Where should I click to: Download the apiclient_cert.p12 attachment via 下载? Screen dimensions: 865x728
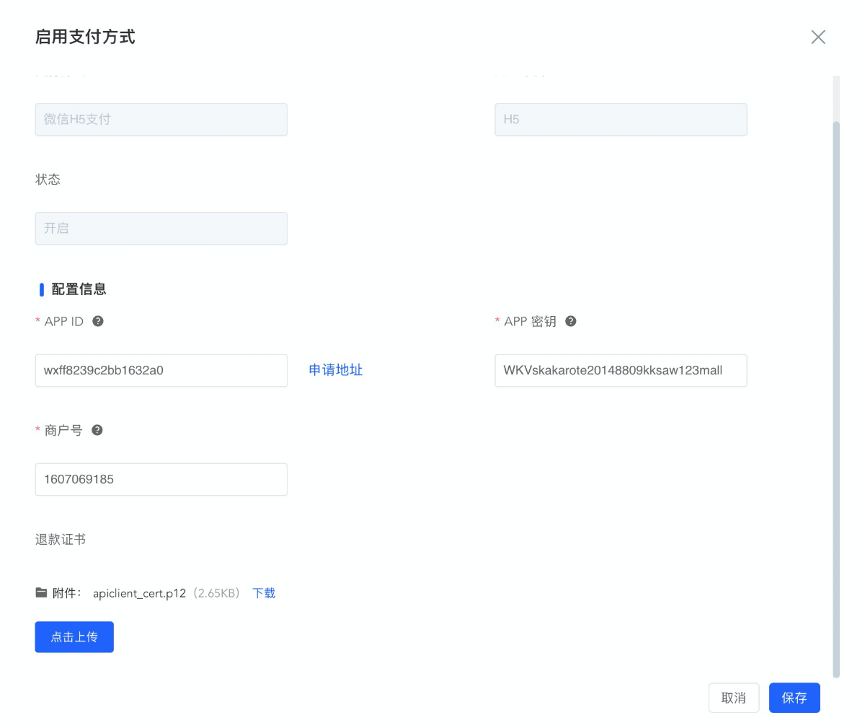[x=264, y=593]
